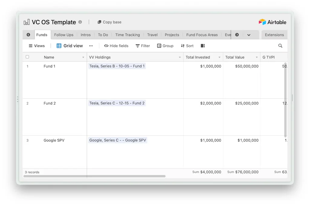Open the Airtable logo link
Screen dimensions: 310x206
tap(272, 22)
